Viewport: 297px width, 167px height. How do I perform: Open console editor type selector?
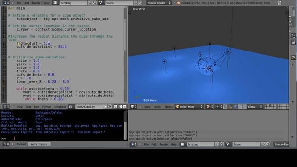[6, 144]
